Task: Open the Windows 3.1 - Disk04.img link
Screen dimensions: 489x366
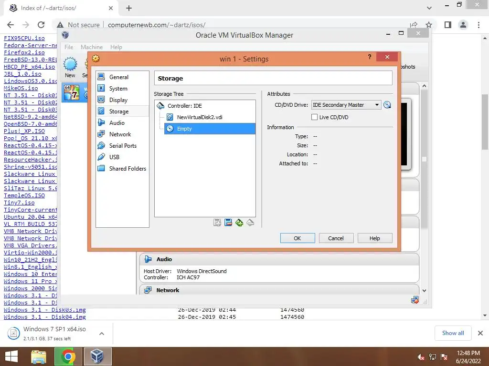Action: pyautogui.click(x=44, y=317)
